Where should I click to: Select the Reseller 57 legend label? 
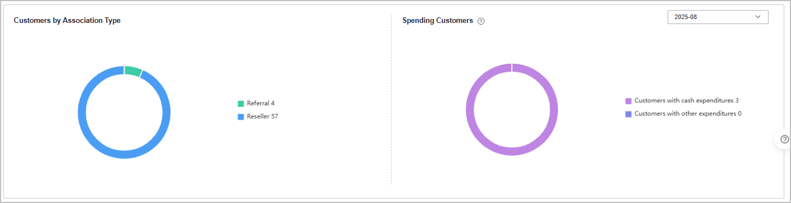coord(262,117)
